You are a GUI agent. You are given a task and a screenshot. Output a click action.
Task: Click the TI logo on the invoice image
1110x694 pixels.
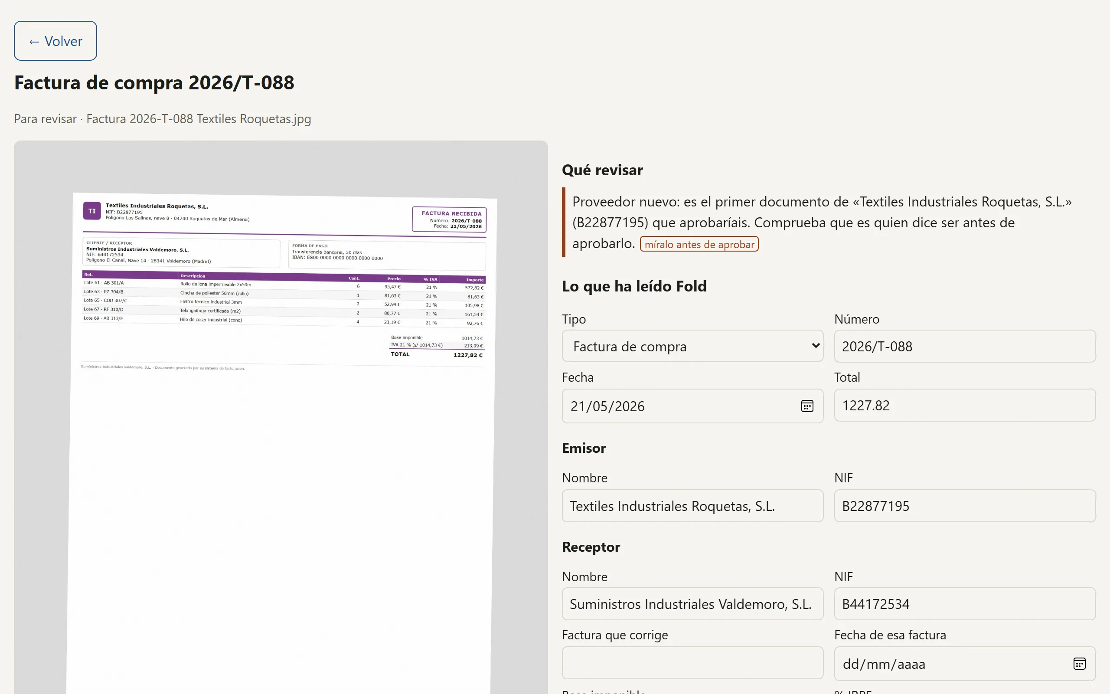(92, 211)
